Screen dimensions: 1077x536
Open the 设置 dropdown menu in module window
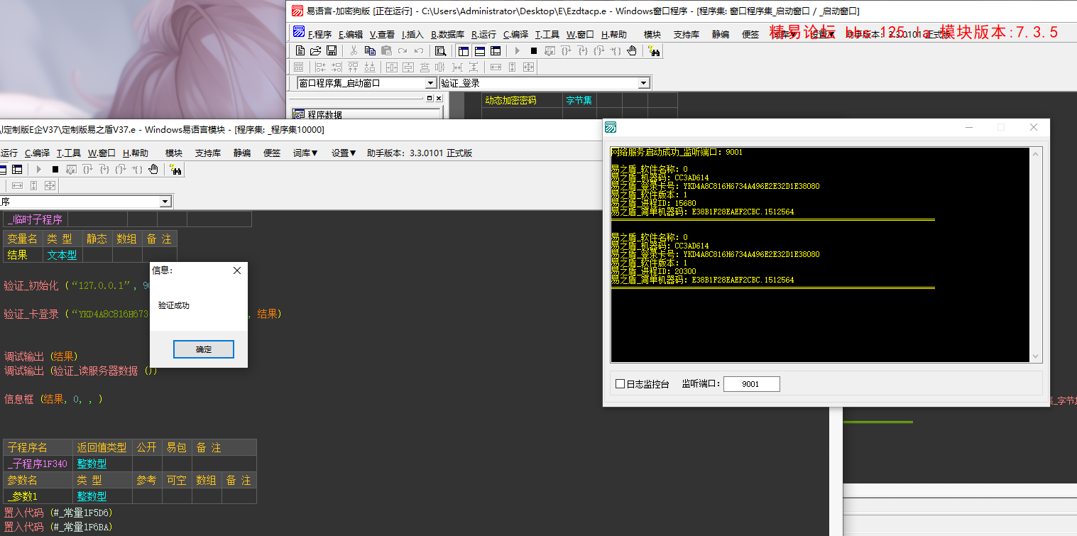[344, 153]
